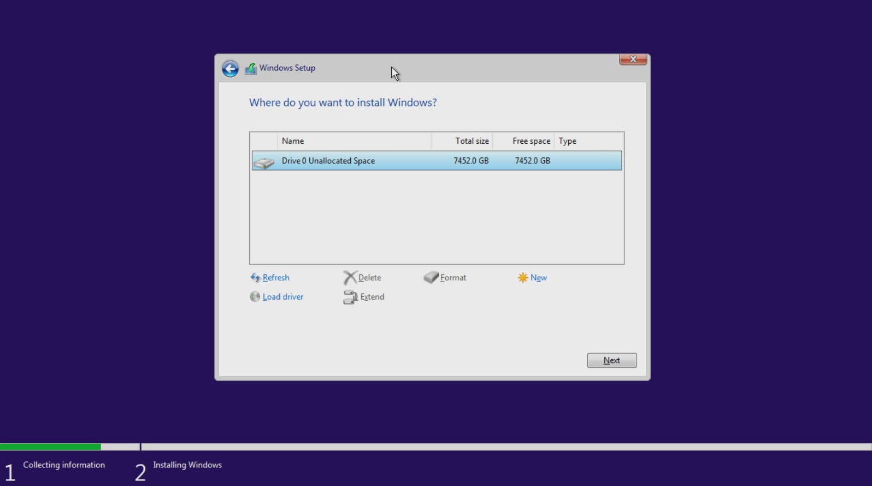872x486 pixels.
Task: Click the 7452.0 GB free space cell
Action: click(533, 161)
